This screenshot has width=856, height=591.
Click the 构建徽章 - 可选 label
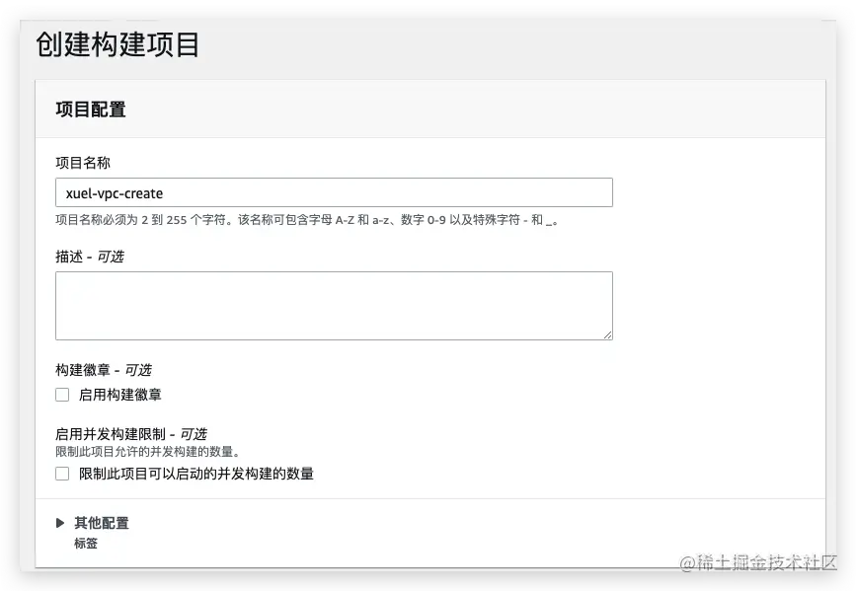click(x=104, y=370)
